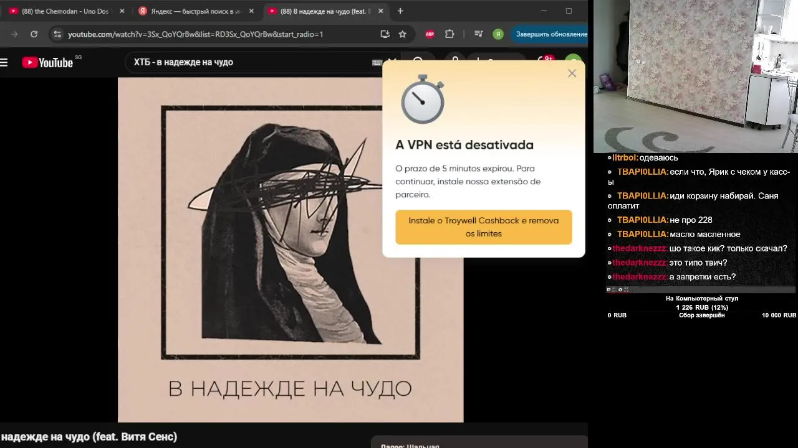798x448 pixels.
Task: Select the В надежде на чудо tab
Action: pos(326,11)
